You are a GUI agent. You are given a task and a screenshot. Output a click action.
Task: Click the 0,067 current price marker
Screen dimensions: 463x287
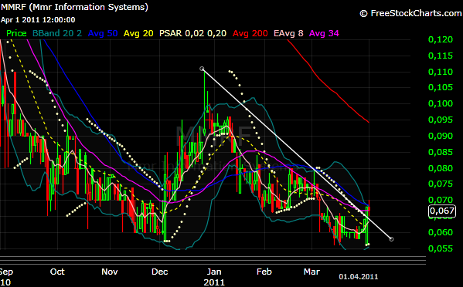tap(442, 211)
